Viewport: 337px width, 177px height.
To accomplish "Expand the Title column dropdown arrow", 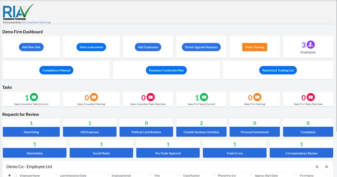I will point(179,175).
